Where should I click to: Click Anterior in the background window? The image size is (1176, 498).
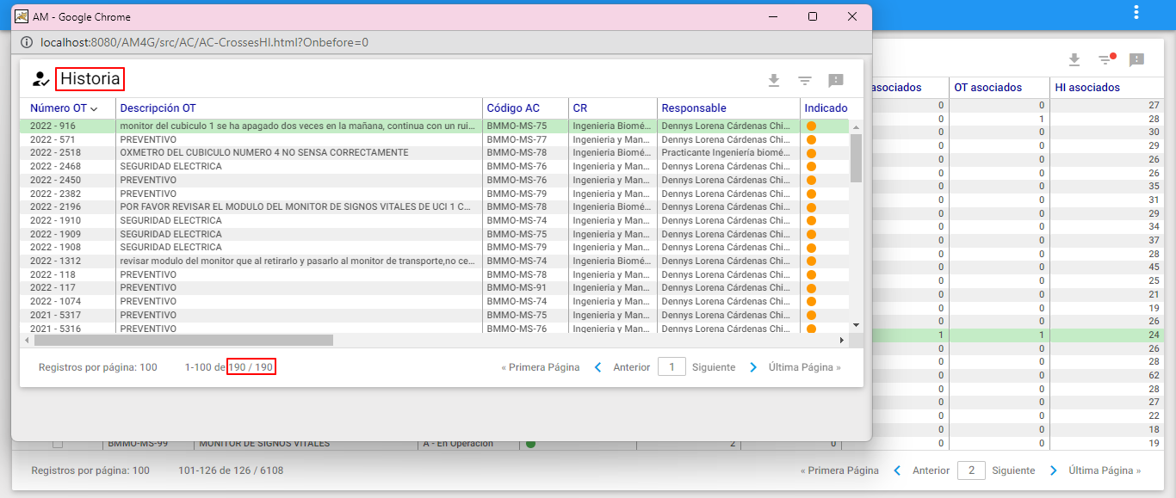[931, 470]
